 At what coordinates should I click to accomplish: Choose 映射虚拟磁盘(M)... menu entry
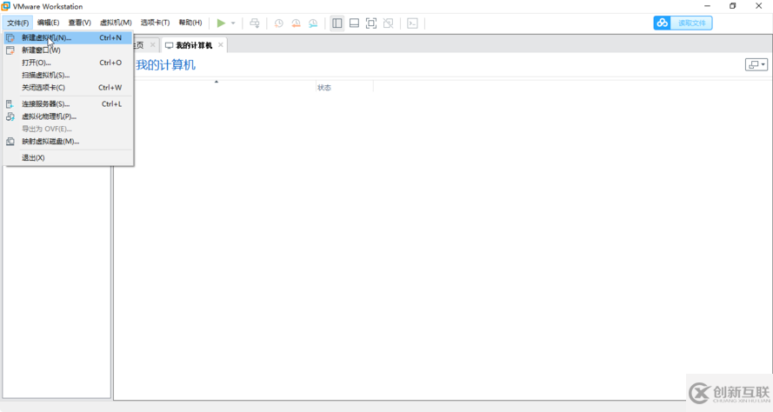click(x=68, y=142)
